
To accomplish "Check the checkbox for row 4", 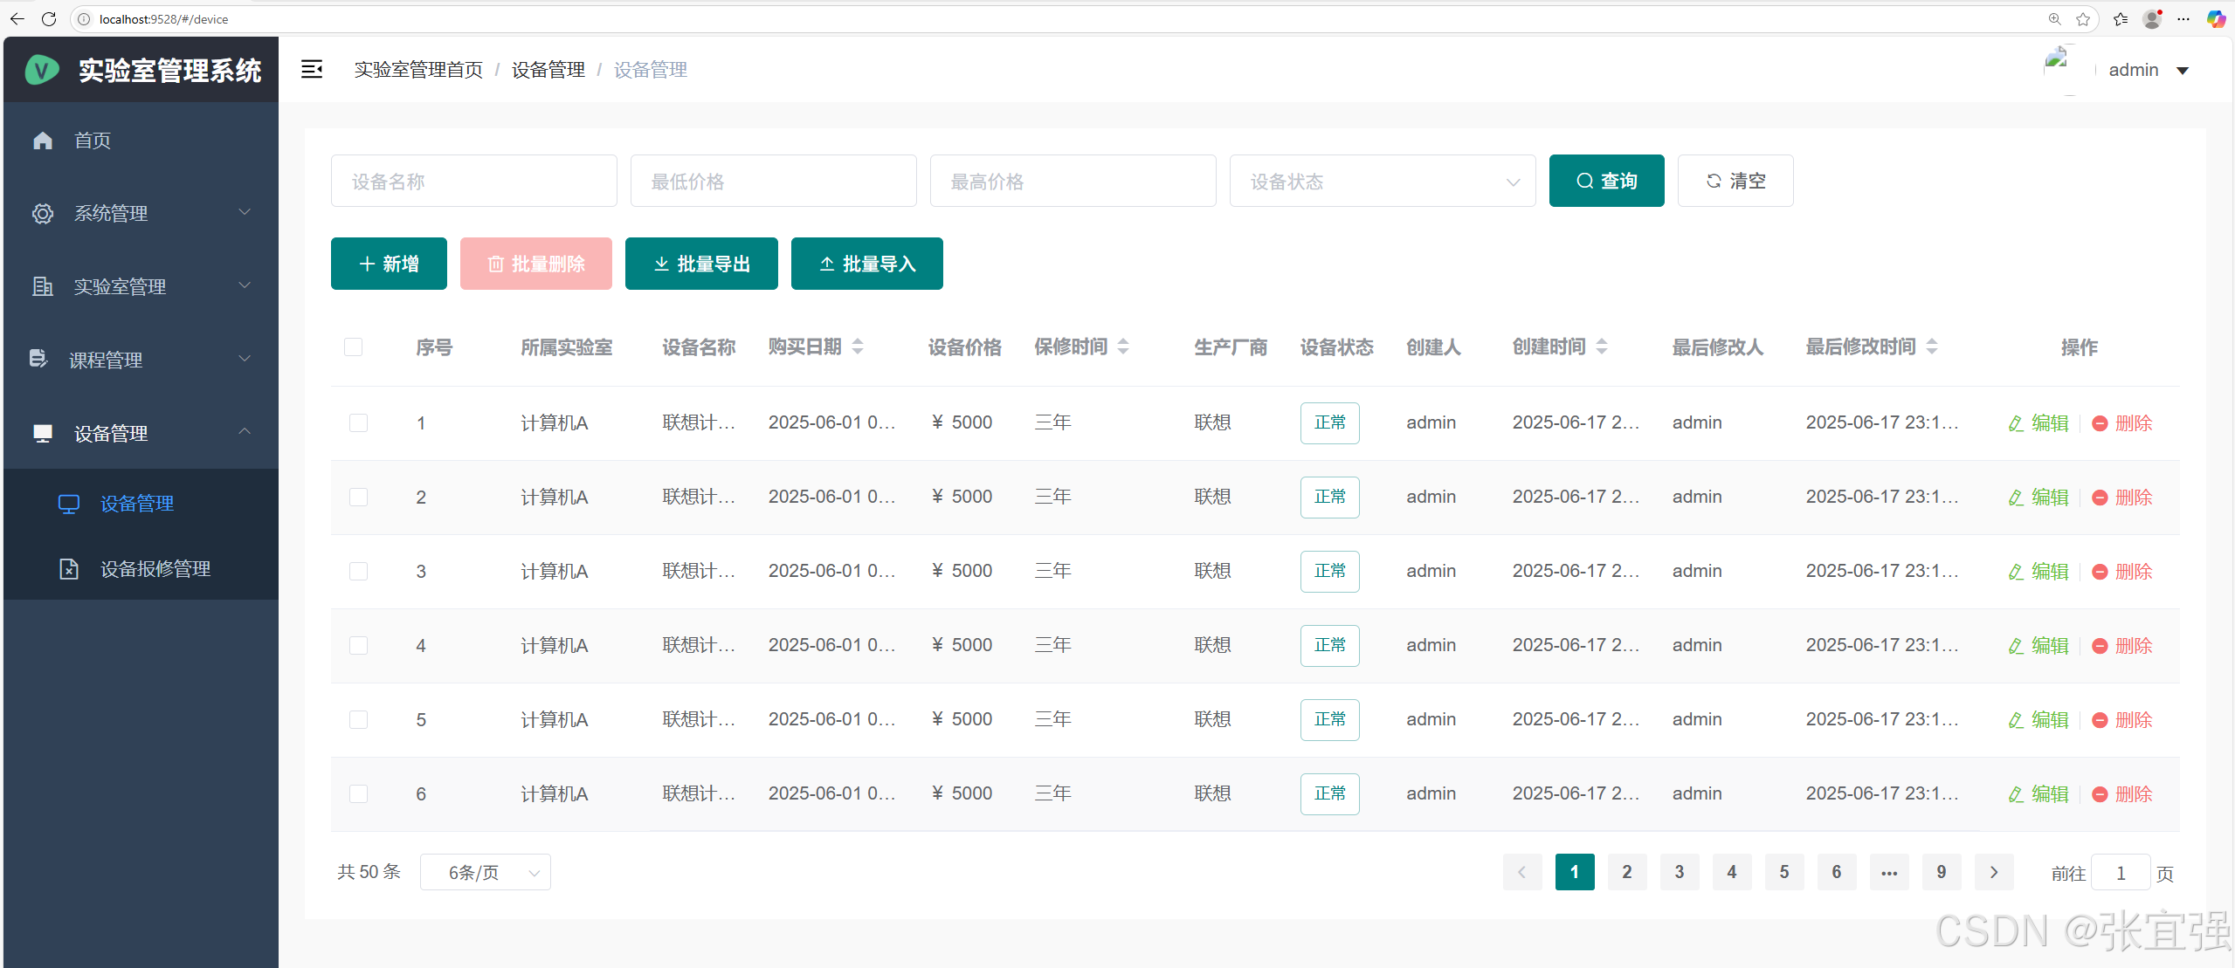I will coord(358,645).
